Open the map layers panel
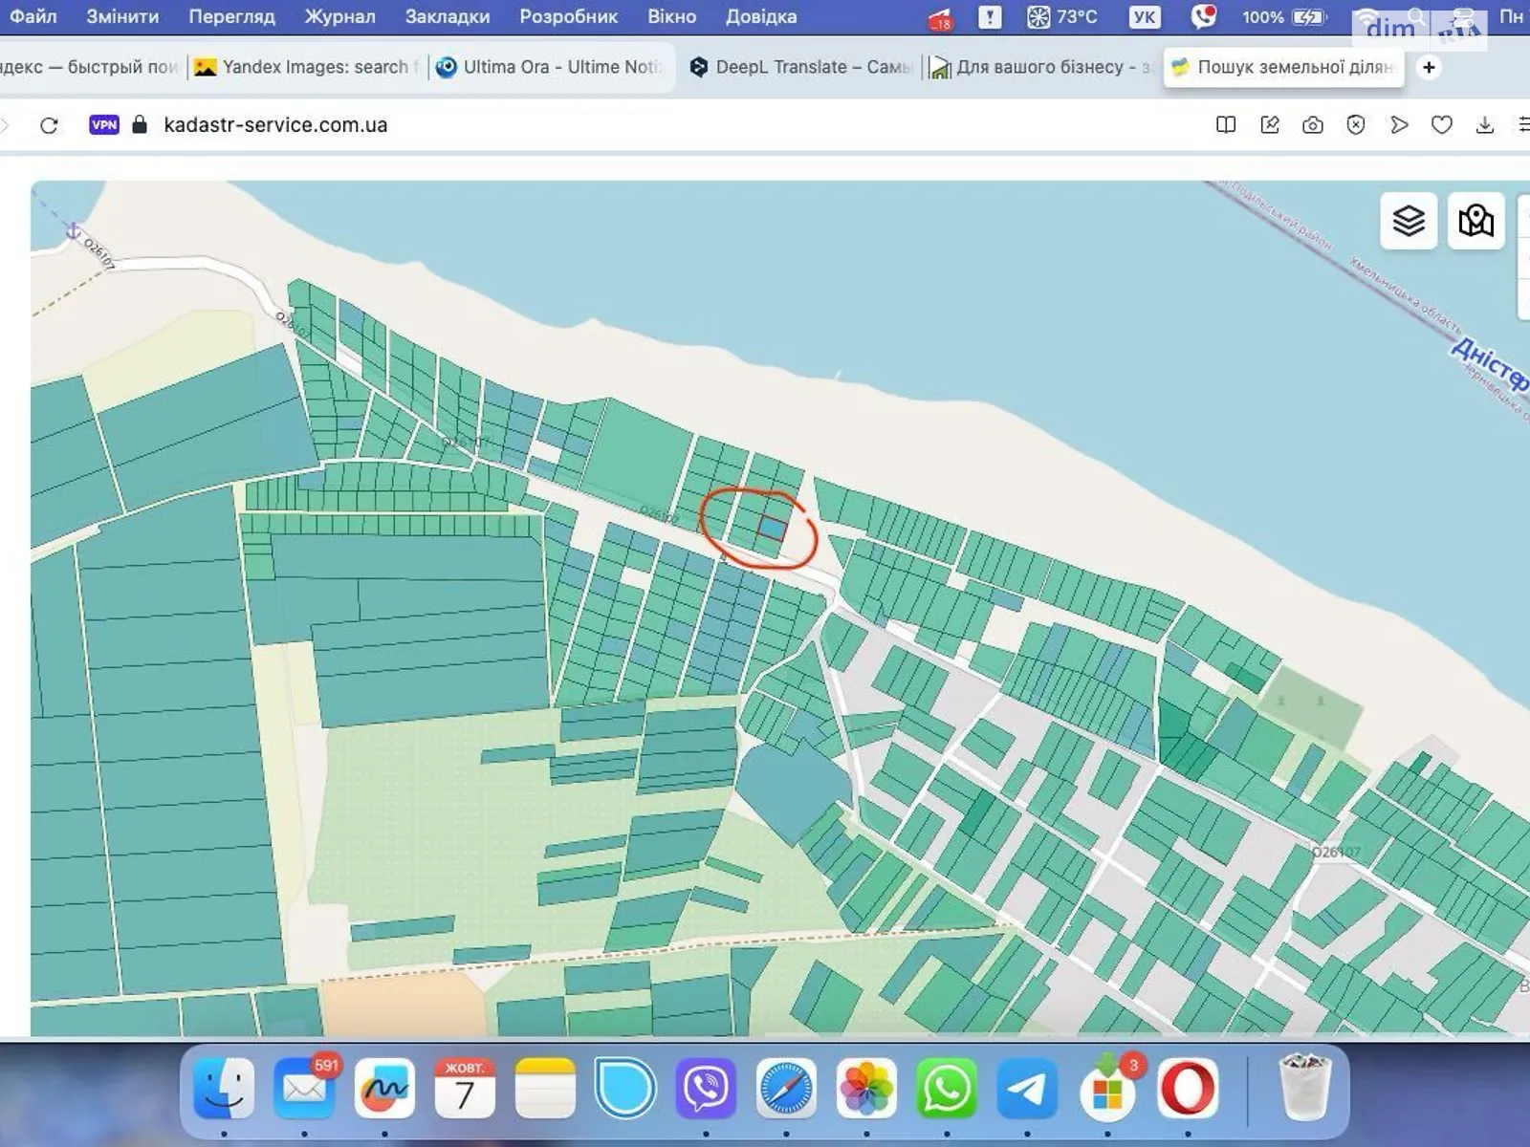The image size is (1530, 1147). pyautogui.click(x=1408, y=221)
